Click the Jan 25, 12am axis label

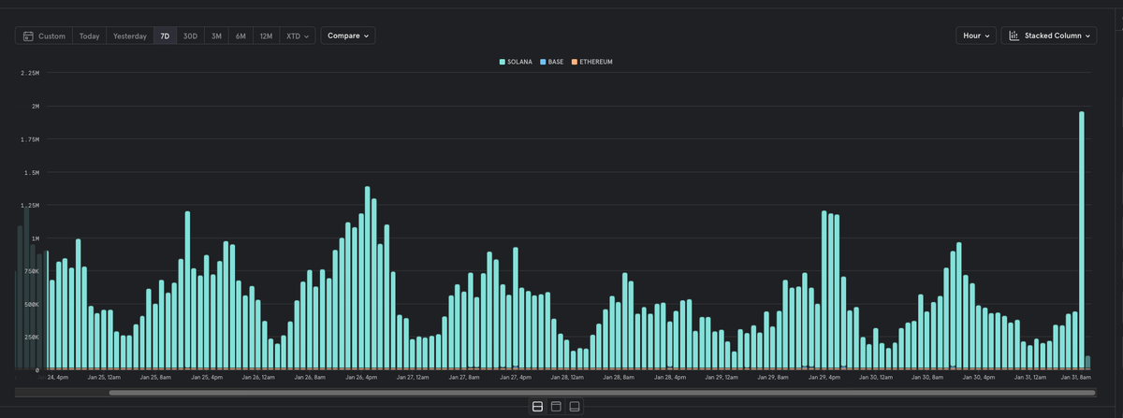click(104, 378)
